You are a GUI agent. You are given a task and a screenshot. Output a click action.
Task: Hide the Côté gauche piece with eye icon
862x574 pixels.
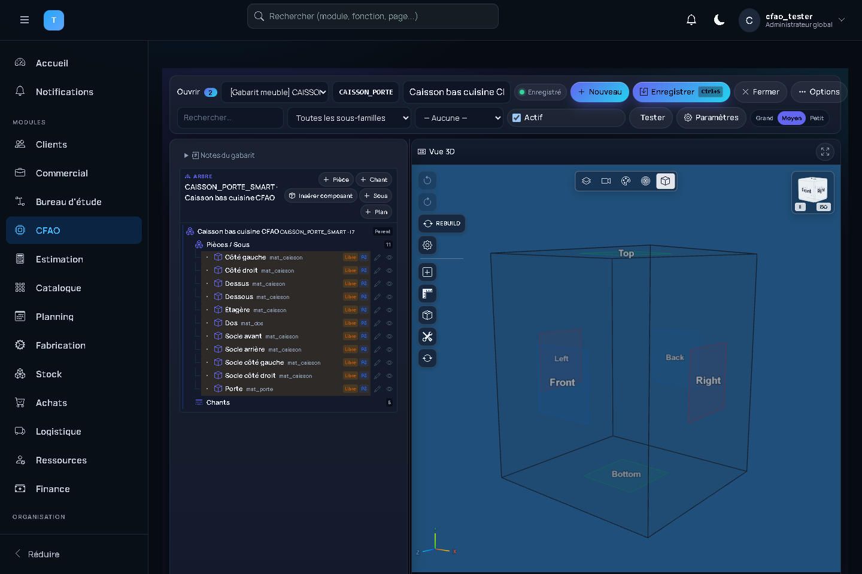pos(389,258)
